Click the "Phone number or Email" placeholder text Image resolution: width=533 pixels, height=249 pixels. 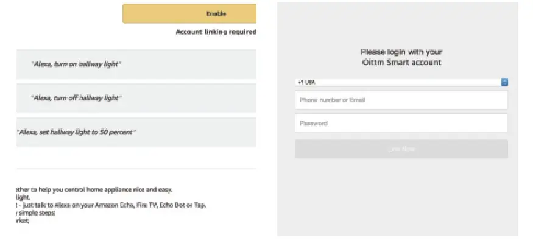pos(332,100)
